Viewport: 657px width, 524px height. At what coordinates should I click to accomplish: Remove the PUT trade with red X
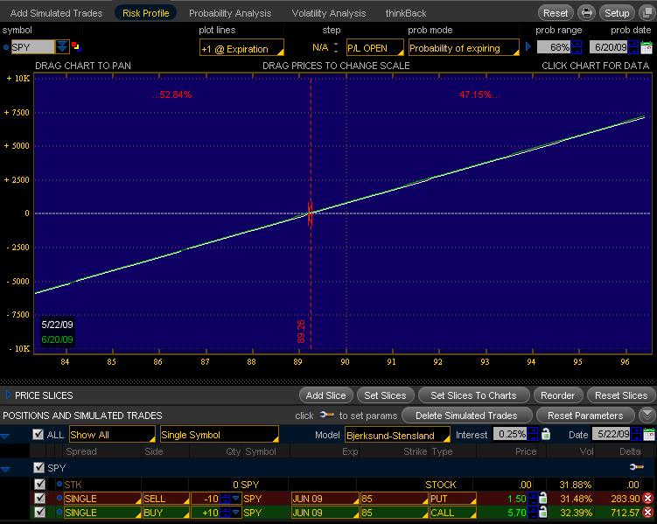(x=647, y=499)
